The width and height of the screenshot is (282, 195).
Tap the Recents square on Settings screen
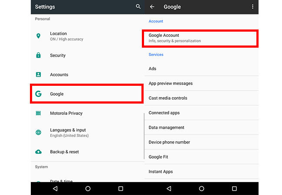pos(121,188)
